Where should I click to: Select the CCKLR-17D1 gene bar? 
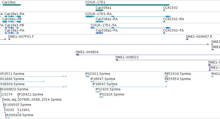127,5
